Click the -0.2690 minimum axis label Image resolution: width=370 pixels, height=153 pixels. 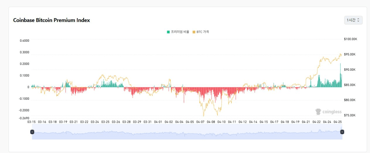pyautogui.click(x=24, y=118)
